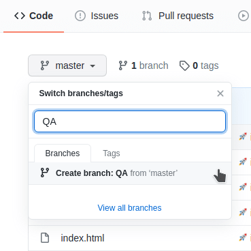
Task: Open the 0 tags link
Action: point(199,65)
